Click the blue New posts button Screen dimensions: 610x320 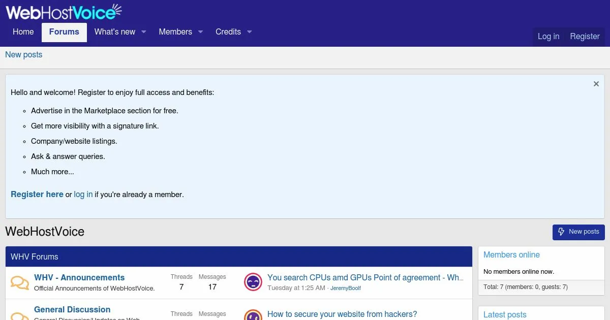[x=578, y=232]
